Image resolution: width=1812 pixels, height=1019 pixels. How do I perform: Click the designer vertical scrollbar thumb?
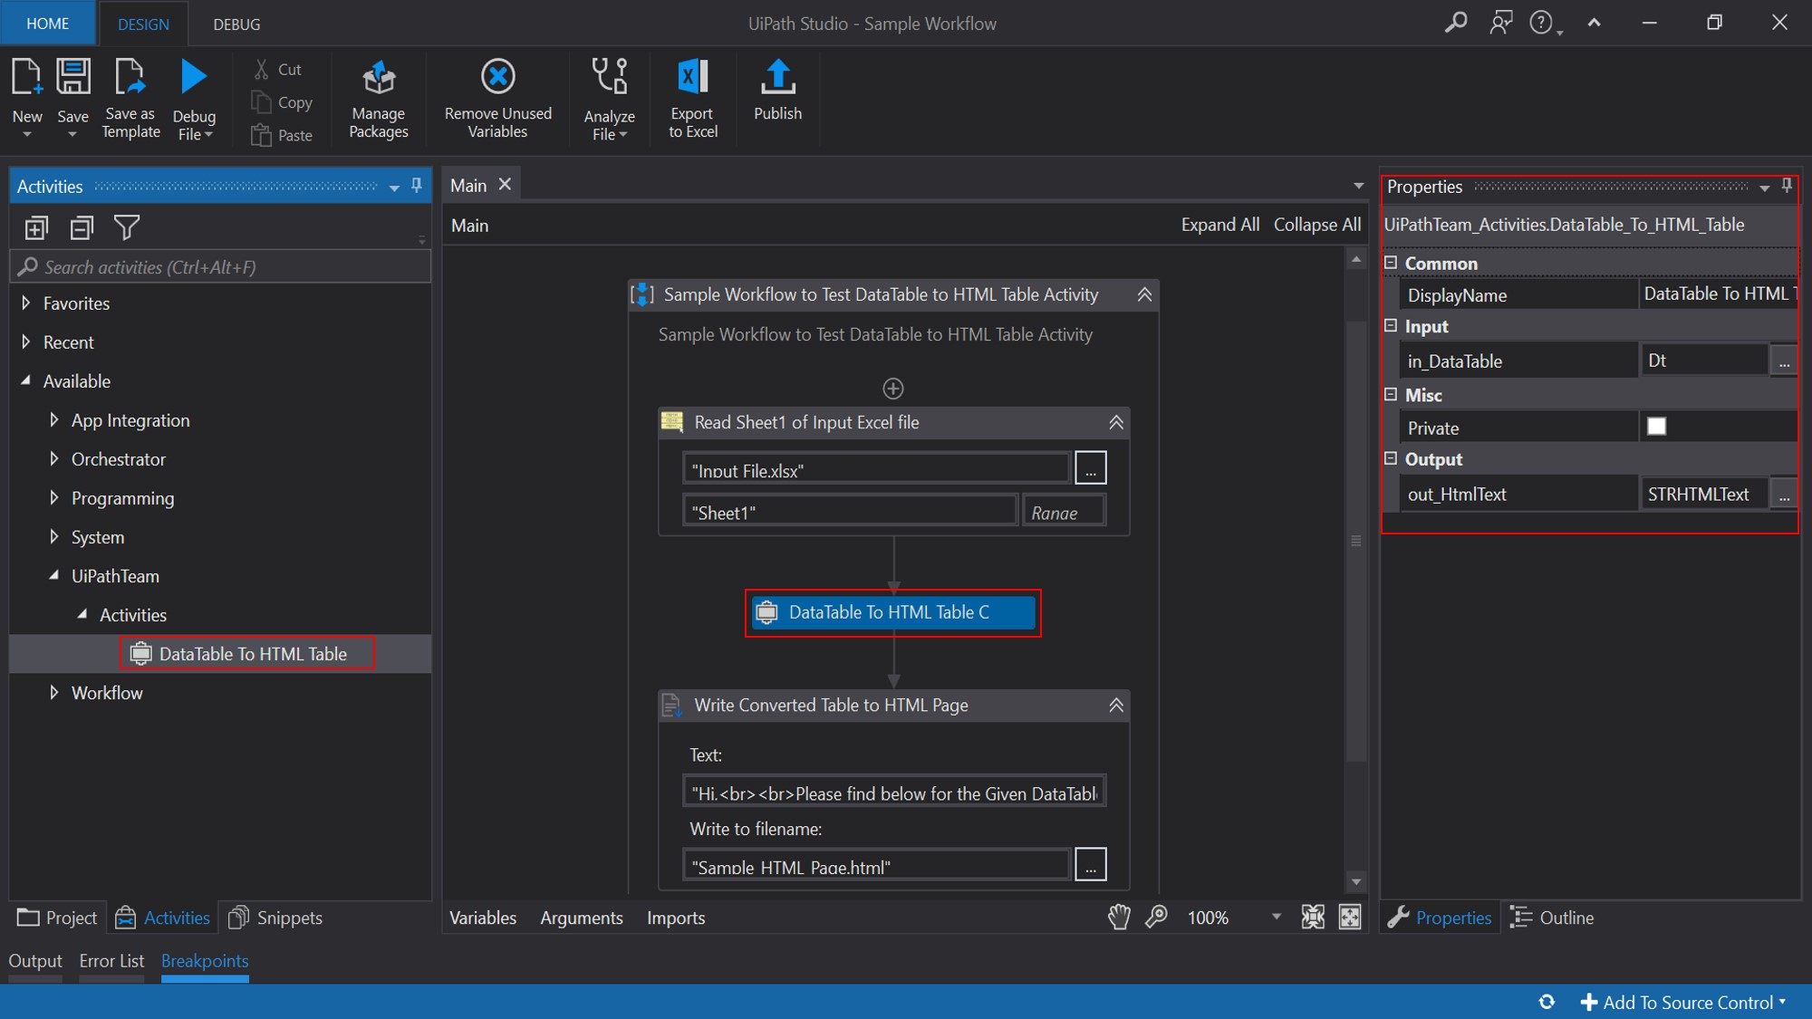(1355, 541)
